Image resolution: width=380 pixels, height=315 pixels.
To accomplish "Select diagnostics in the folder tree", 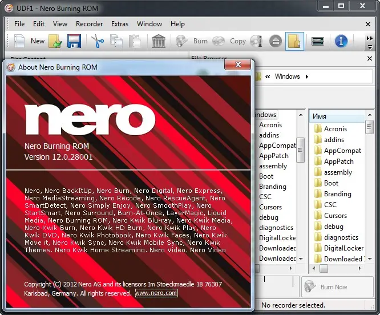I will tap(276, 228).
